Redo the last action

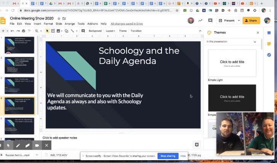click(x=18, y=31)
